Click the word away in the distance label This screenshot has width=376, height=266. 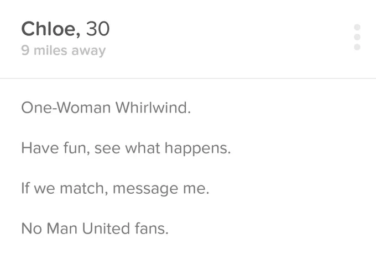(88, 51)
